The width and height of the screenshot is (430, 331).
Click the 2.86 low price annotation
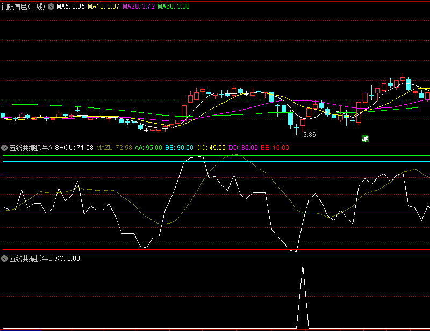(309, 135)
